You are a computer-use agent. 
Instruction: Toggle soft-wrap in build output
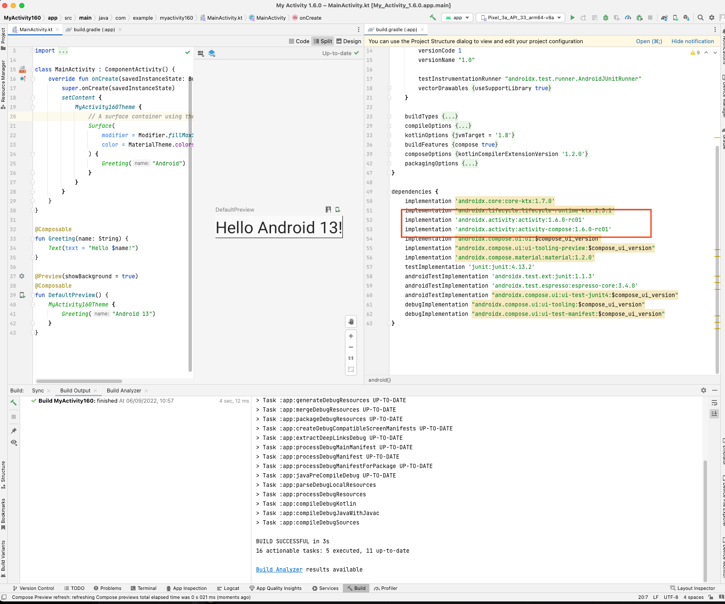[x=714, y=403]
